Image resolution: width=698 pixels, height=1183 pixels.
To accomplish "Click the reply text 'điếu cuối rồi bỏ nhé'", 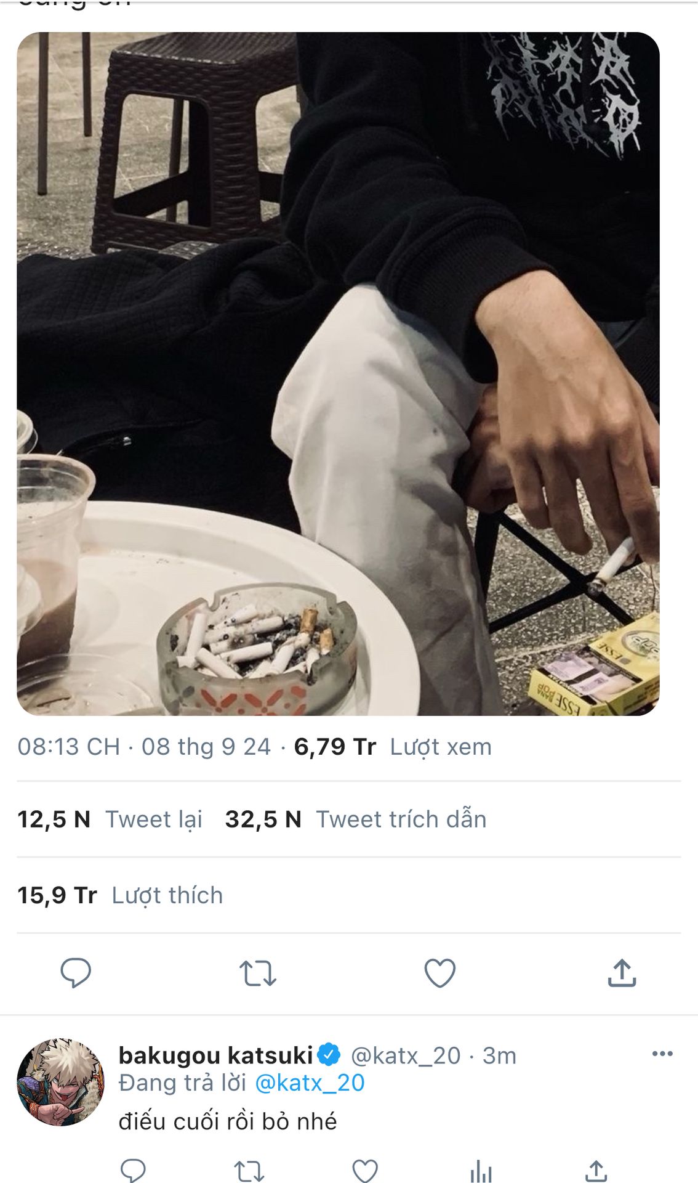I will point(228,1121).
